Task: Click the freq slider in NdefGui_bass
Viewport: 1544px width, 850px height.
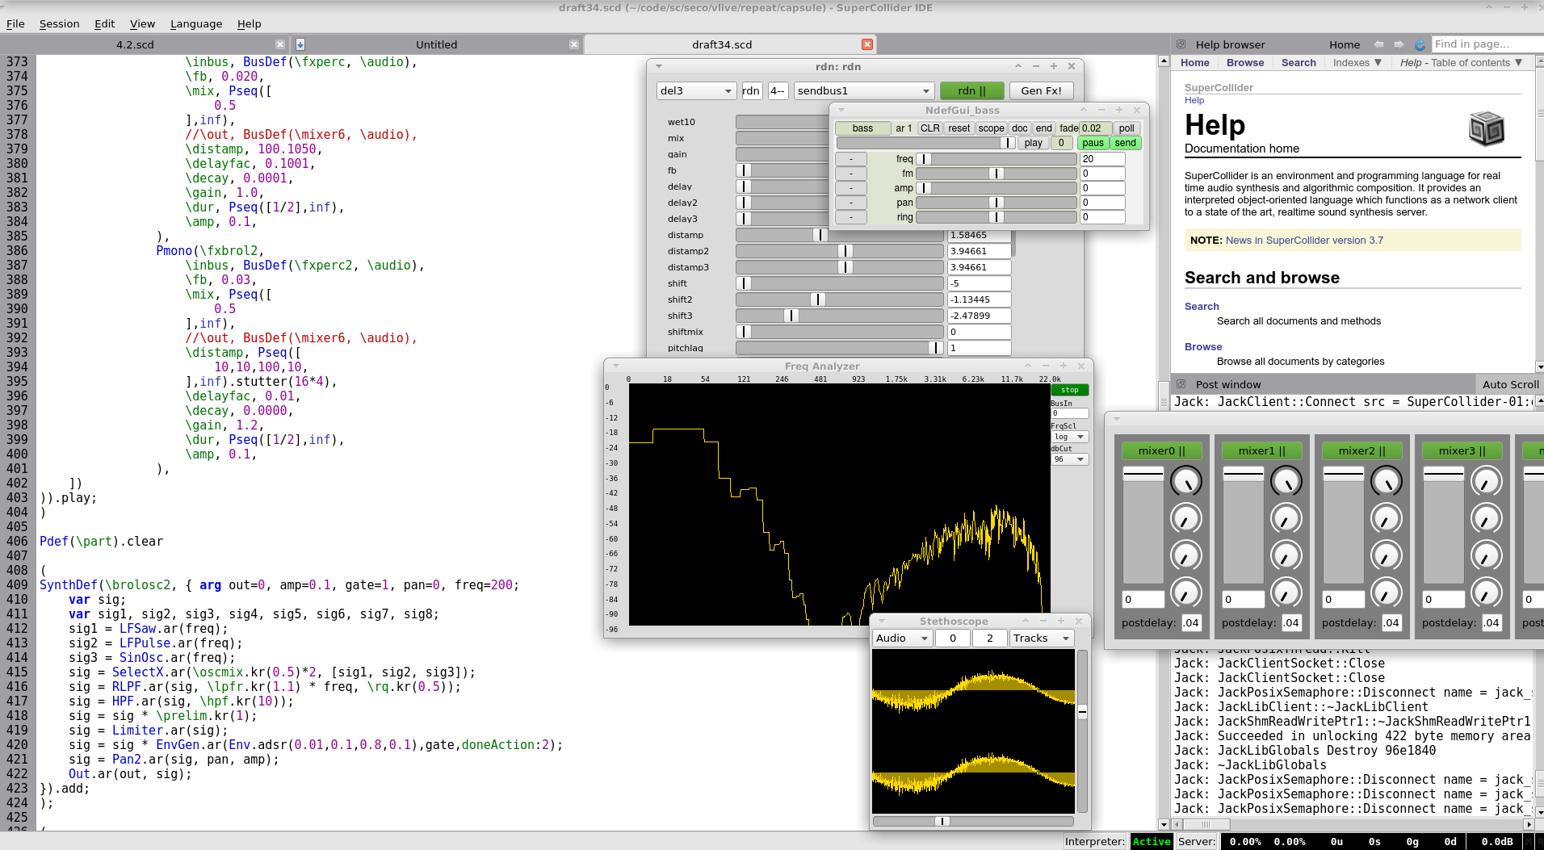Action: pos(996,159)
